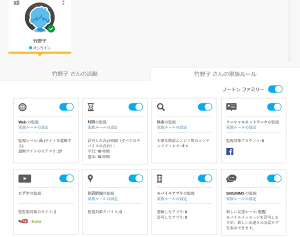
Task: Toggle 位置情報の監視 switch
Action: coord(136,178)
